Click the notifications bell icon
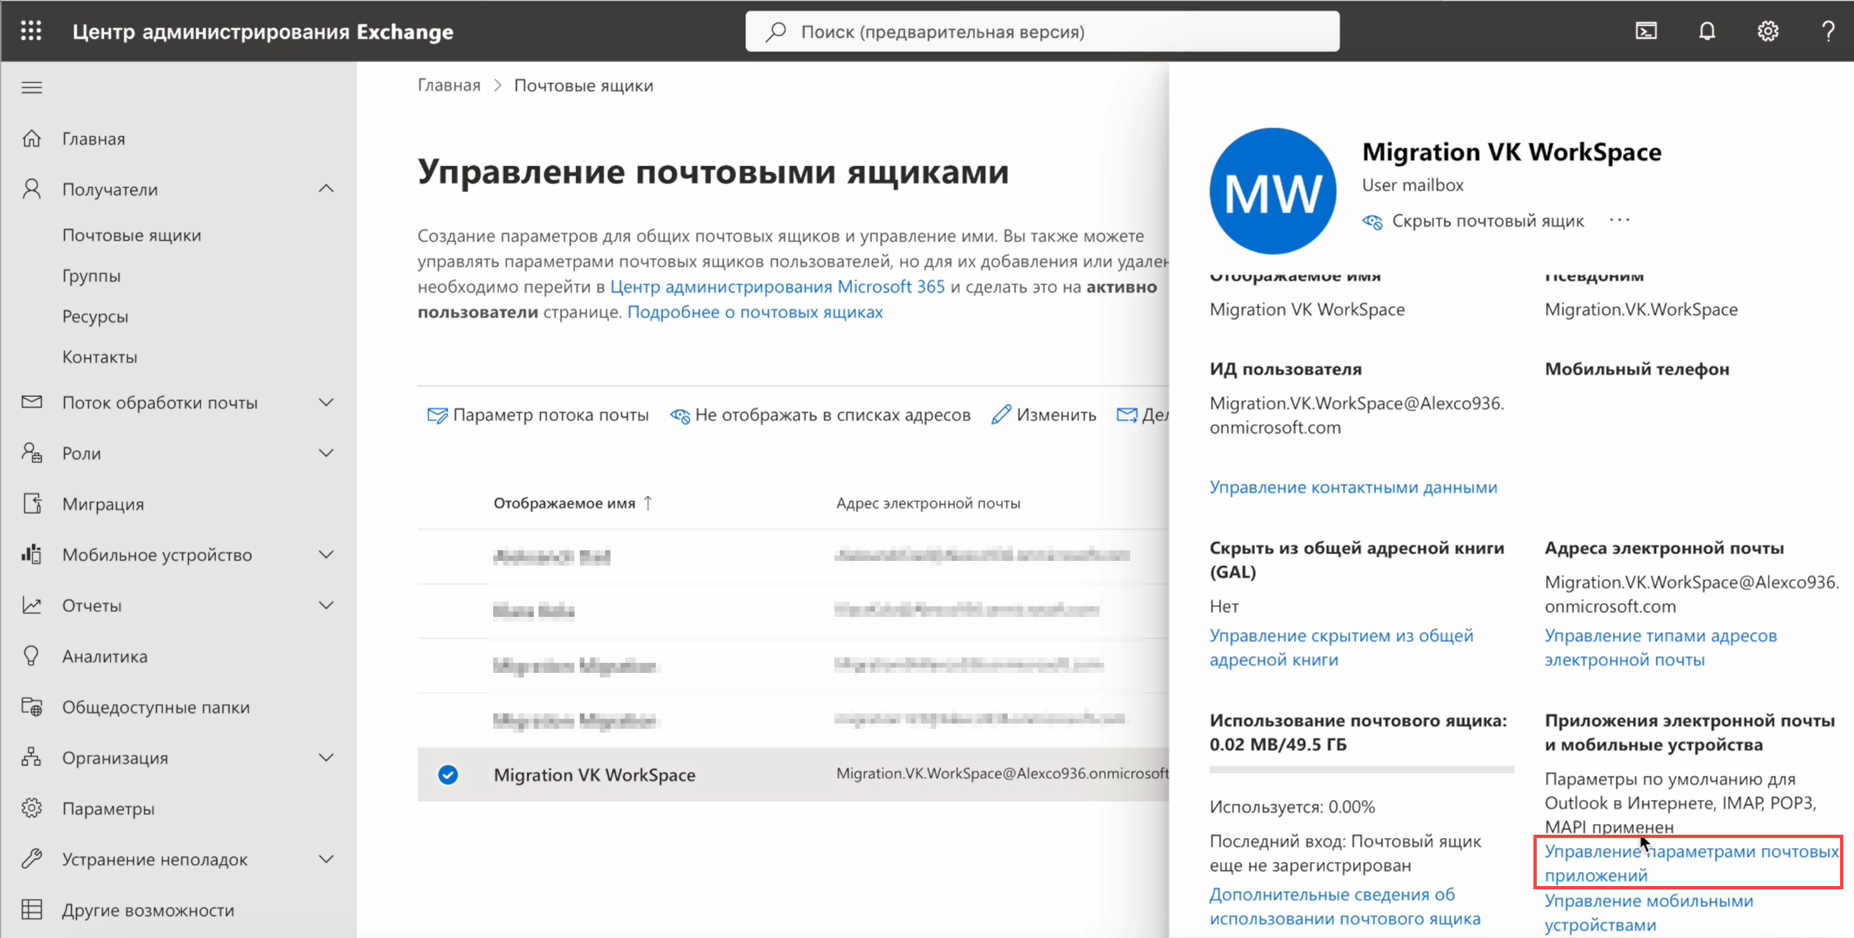This screenshot has width=1854, height=938. [x=1707, y=31]
